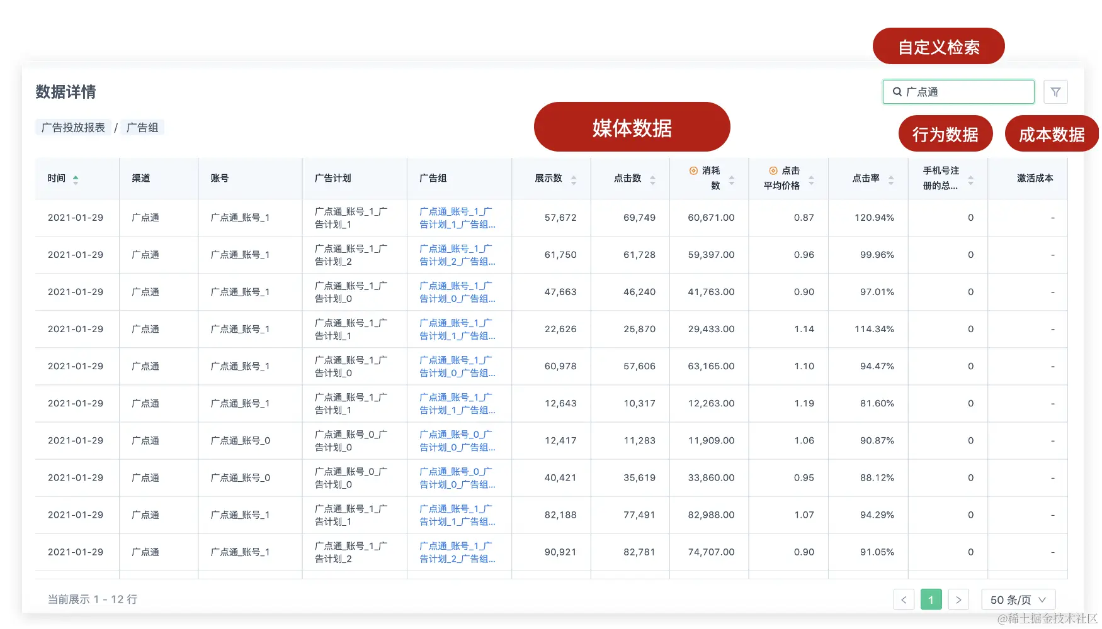The width and height of the screenshot is (1102, 629).
Task: Click ad plan cell in row with 61,750 impressions
Action: (x=351, y=255)
